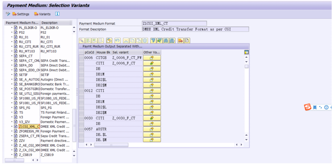Click the House Bk column header
Image resolution: width=332 pixels, height=164 pixels.
104,52
